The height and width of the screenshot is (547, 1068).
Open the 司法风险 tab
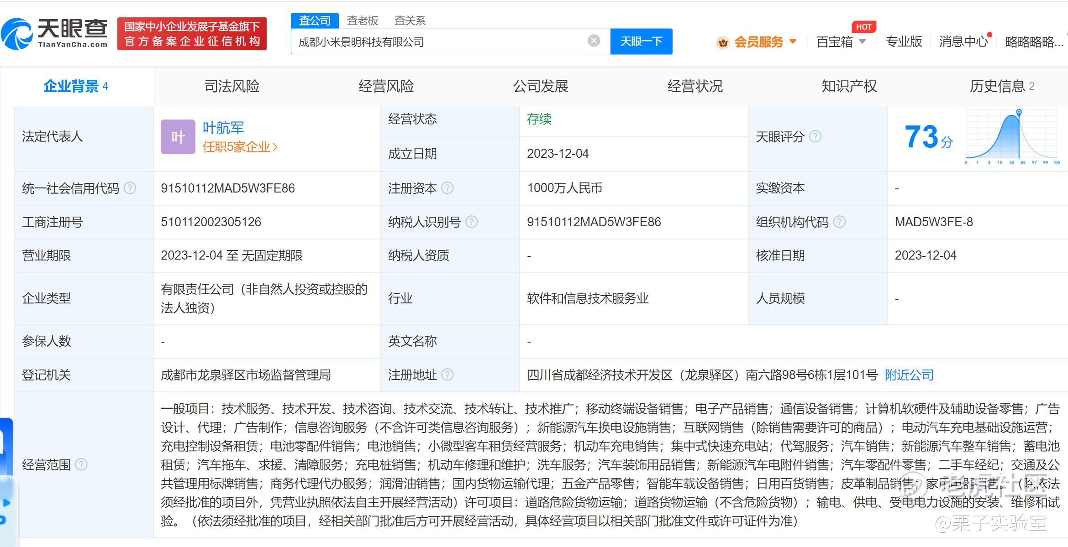[231, 86]
